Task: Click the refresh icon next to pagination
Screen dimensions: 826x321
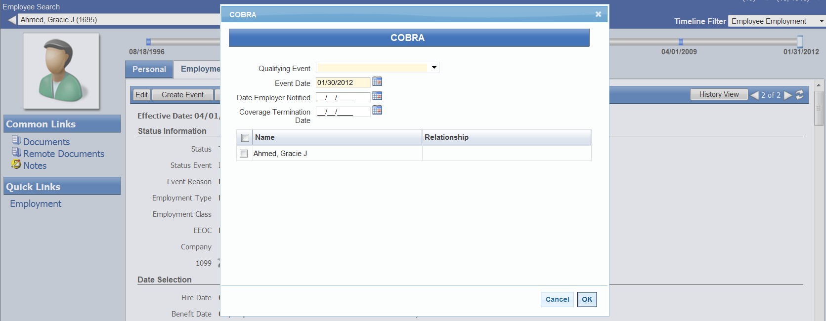Action: pos(799,95)
